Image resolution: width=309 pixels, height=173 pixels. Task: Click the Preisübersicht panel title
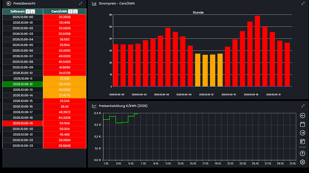coord(24,4)
